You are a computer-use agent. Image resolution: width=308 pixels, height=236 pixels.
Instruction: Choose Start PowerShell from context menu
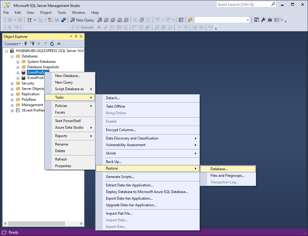(70, 121)
